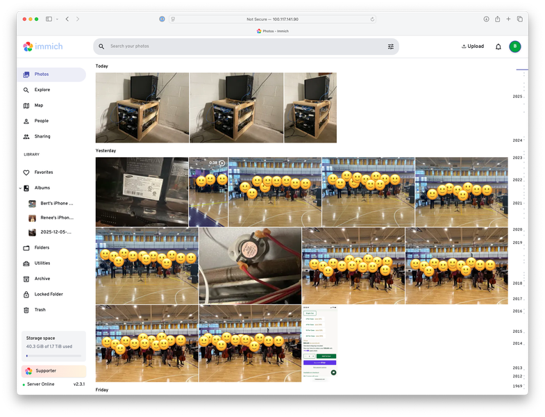The width and height of the screenshot is (545, 417).
Task: Click the Safari share icon
Action: click(x=497, y=19)
